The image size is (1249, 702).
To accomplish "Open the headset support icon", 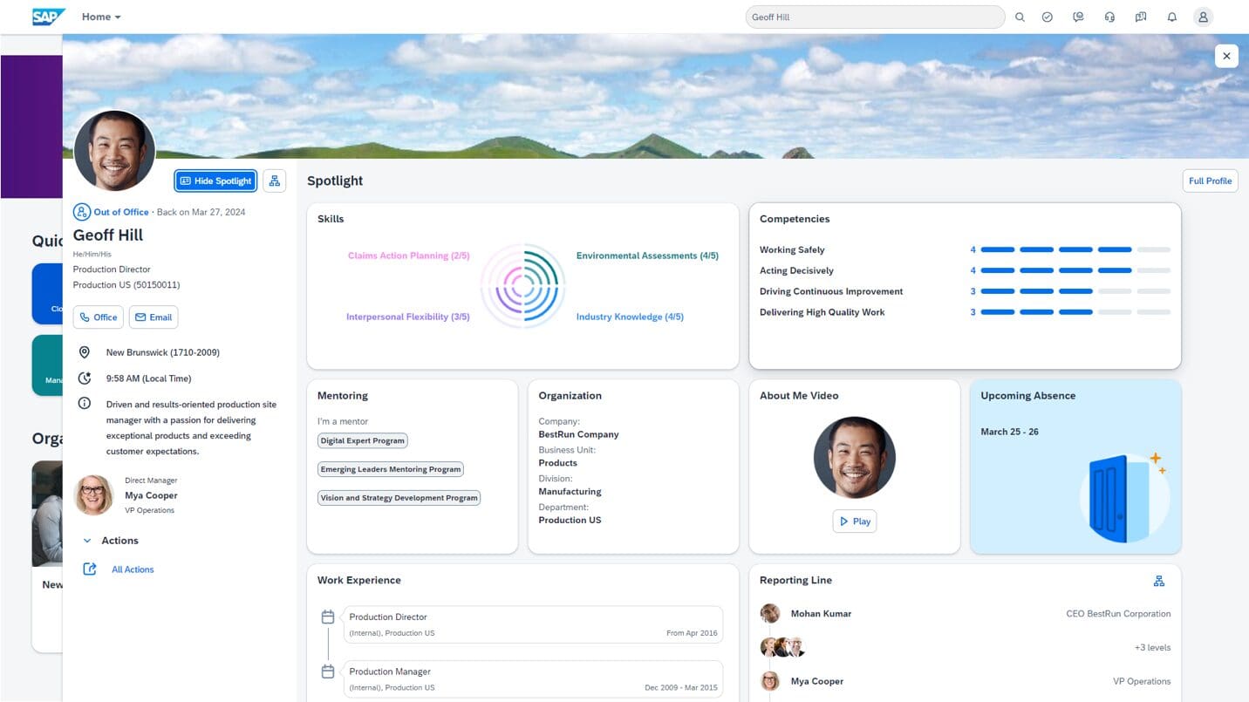I will [1109, 17].
